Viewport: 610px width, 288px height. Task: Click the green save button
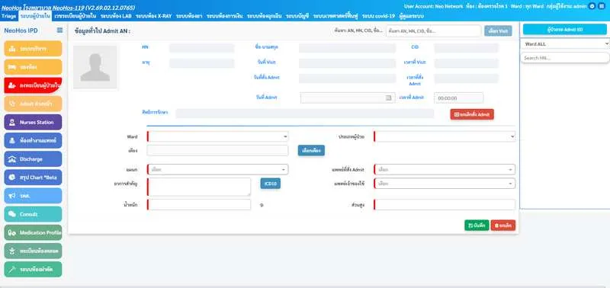click(x=477, y=226)
